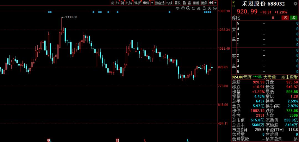This screenshot has width=299, height=142.
Task: Click the blue L marker at chart bottom
Action: (188, 140)
